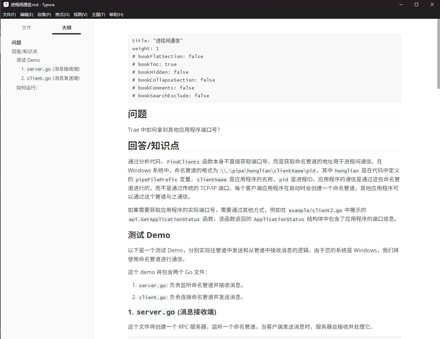Screen dimensions: 440x339
Task: Maximize the Typora window
Action: click(x=416, y=5)
